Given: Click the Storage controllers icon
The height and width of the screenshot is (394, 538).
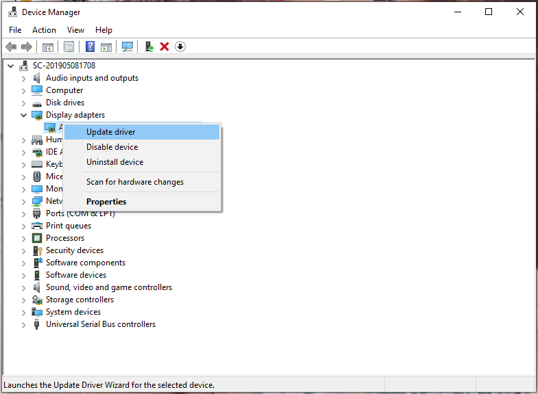Looking at the screenshot, I should (x=37, y=300).
